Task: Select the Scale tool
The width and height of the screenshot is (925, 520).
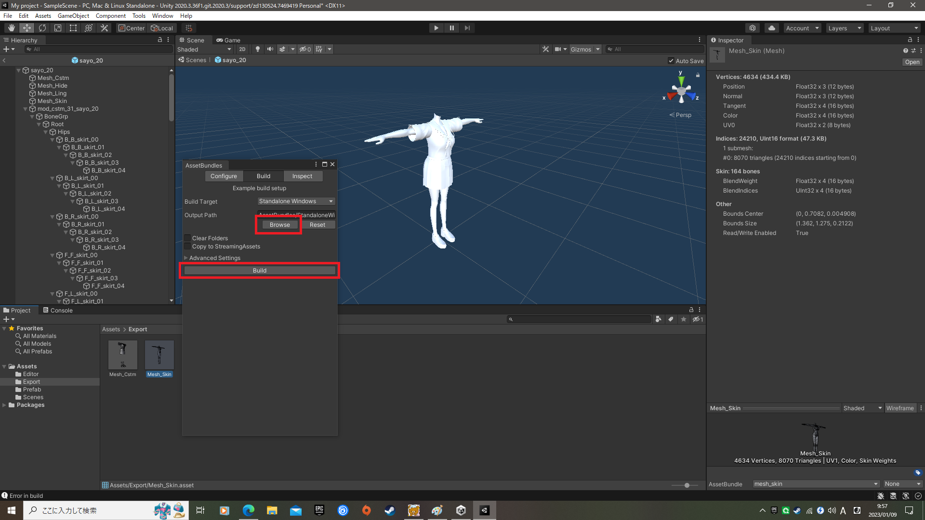Action: pos(58,28)
